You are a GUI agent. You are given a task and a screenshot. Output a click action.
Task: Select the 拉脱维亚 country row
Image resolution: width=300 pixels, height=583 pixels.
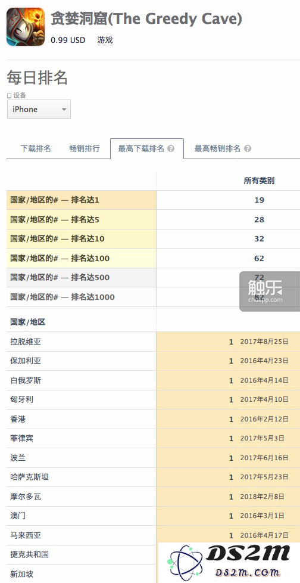[153, 342]
